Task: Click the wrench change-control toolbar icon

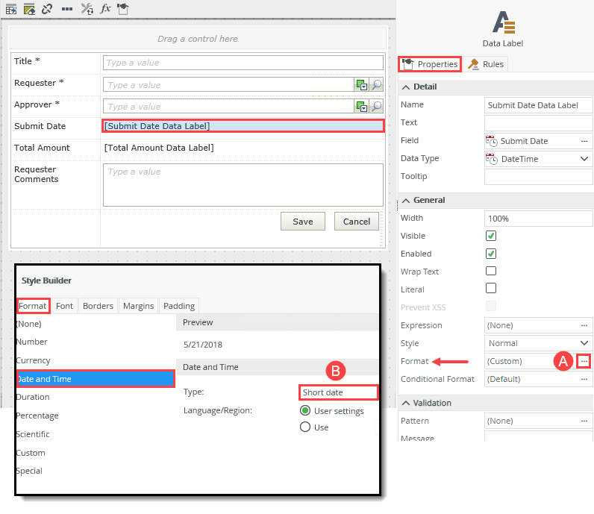Action: coord(87,9)
